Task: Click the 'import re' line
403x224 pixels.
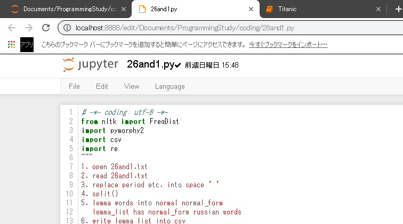Action: [100, 148]
